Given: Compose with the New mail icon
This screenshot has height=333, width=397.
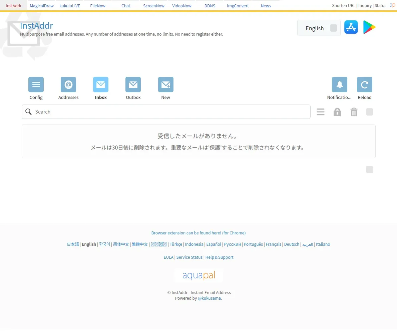Looking at the screenshot, I should (x=165, y=85).
